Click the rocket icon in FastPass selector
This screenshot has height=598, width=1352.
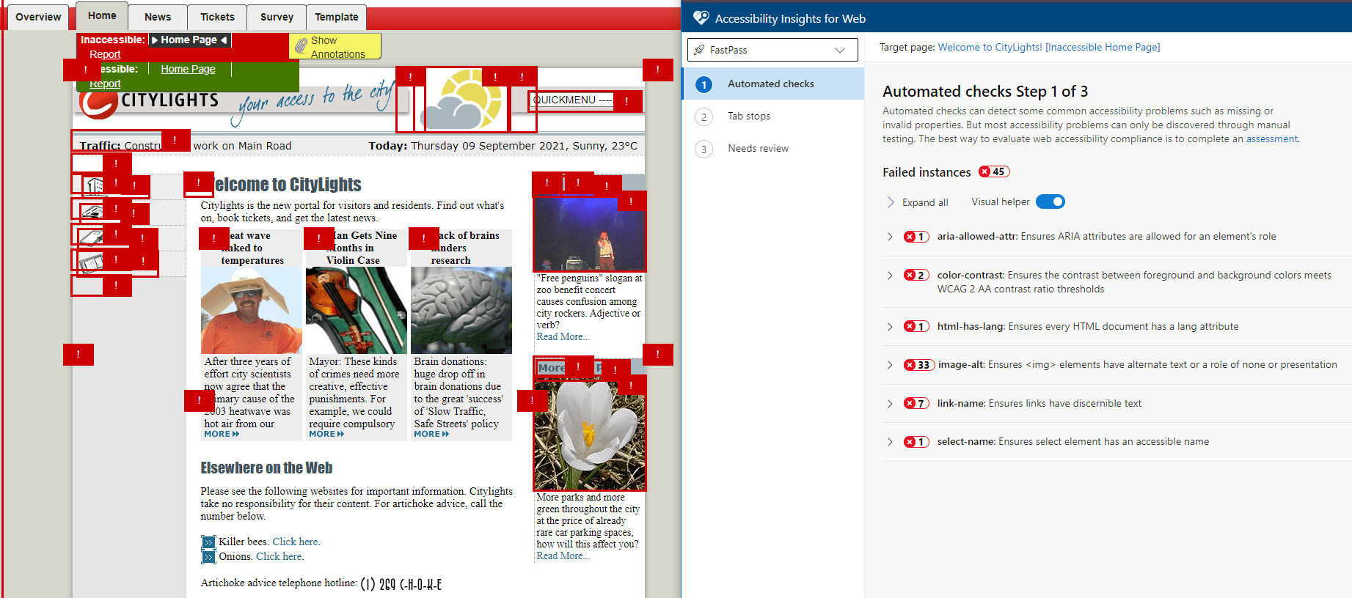tap(699, 50)
